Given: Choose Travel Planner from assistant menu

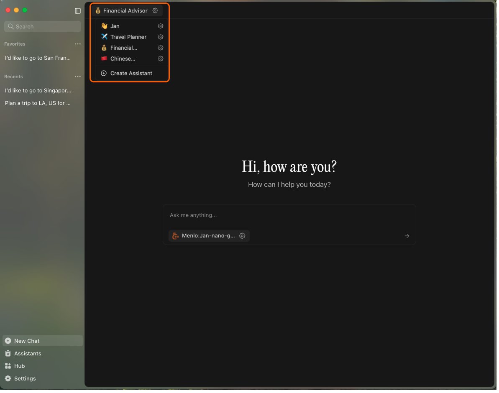Looking at the screenshot, I should (128, 37).
